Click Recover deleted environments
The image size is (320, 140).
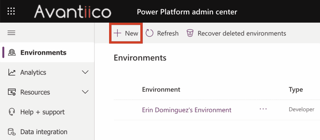pyautogui.click(x=242, y=33)
